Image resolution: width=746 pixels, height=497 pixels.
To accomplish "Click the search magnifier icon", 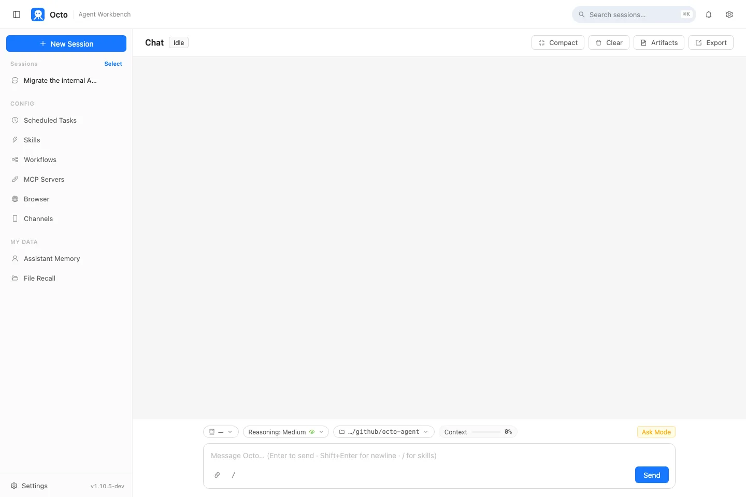I will coord(582,14).
